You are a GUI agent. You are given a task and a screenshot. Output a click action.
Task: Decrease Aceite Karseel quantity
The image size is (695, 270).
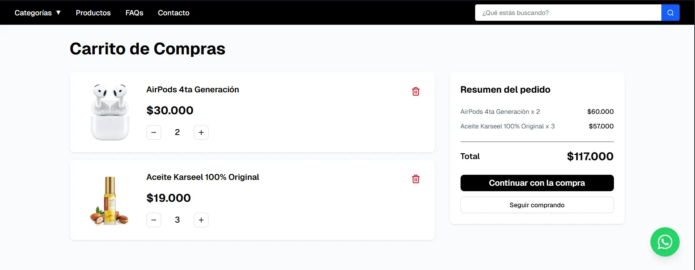154,220
